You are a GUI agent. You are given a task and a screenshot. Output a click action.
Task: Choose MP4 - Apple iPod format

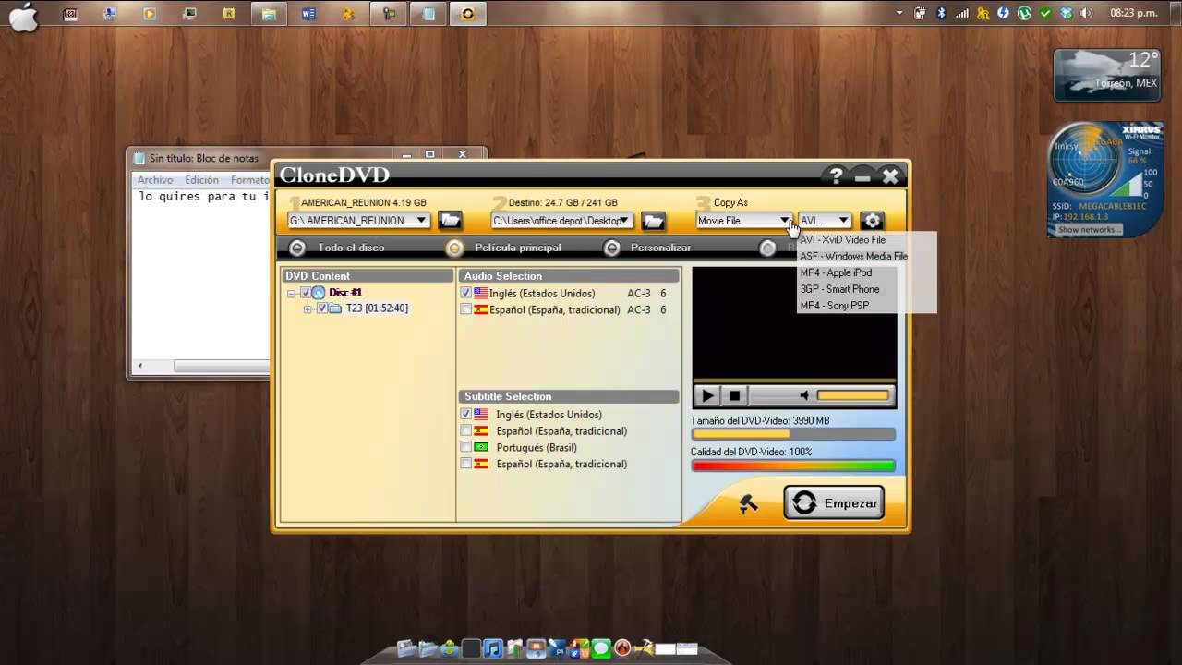(x=866, y=273)
